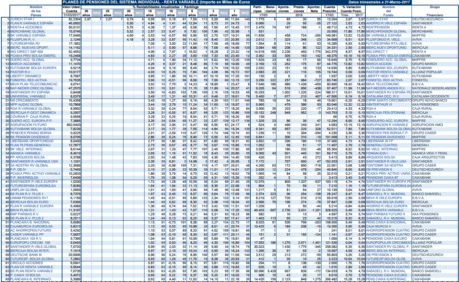459x282 pixels.
Task: Select plan name 'PLAN R.VARIABLE ESPAÑA'
Action: 32,23
